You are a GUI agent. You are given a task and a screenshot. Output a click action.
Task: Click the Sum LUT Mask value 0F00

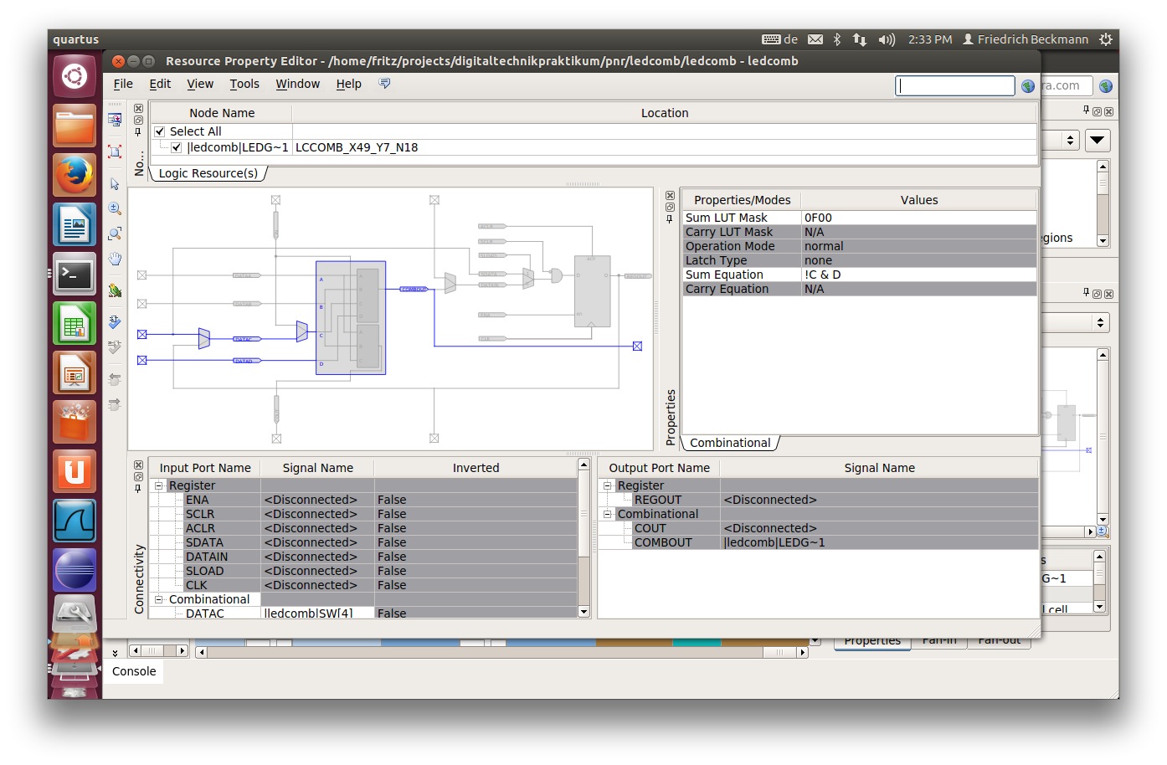tap(818, 218)
